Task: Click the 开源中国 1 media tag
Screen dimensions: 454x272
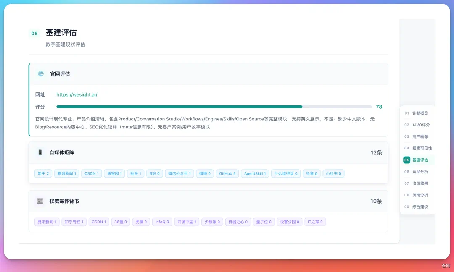Action: click(187, 222)
